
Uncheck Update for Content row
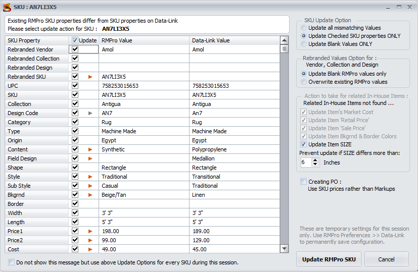pos(75,149)
